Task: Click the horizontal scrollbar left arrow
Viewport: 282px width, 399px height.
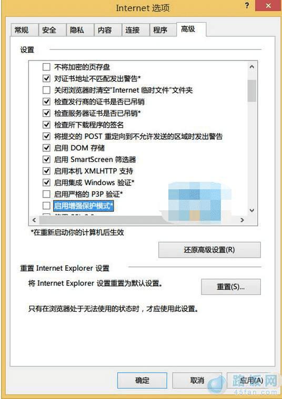Action: [x=34, y=220]
